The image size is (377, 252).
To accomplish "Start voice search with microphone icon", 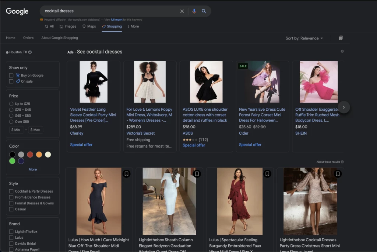I will (194, 11).
